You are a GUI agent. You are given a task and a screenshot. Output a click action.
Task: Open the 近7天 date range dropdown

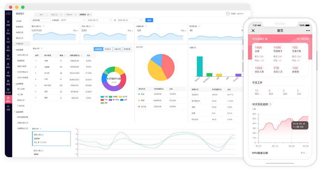pos(72,20)
